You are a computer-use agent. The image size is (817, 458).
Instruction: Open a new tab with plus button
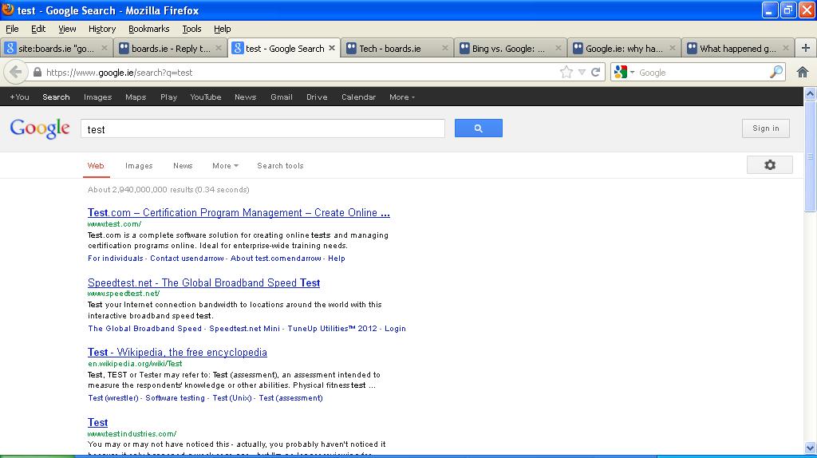pos(806,48)
